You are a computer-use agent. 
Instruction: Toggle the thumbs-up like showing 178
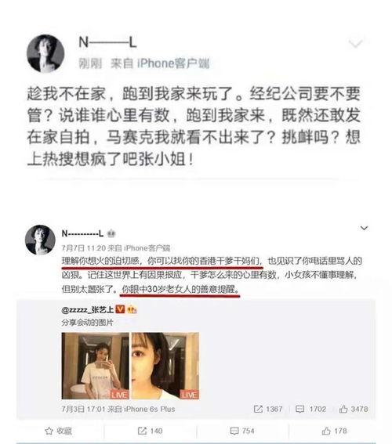[x=335, y=431]
